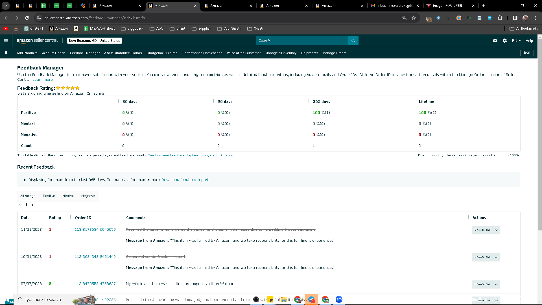Switch to the Inbox Gmail browser tab
Screen dimensions: 542x305
pyautogui.click(x=394, y=6)
